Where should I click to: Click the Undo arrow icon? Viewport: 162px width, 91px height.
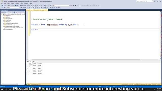click(44, 6)
